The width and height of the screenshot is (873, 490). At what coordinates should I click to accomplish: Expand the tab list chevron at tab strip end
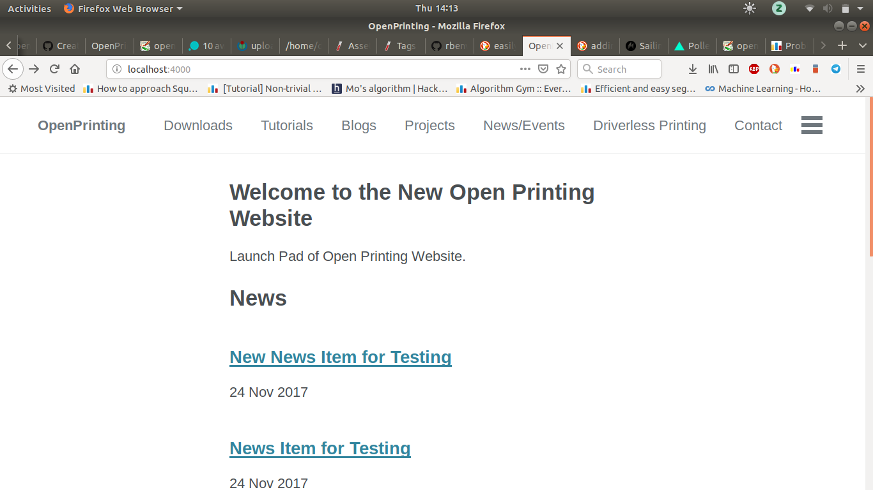tap(864, 45)
